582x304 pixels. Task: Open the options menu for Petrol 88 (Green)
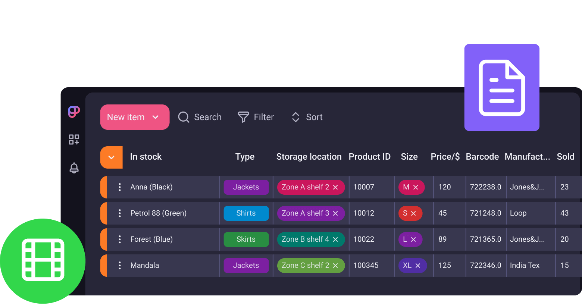119,213
